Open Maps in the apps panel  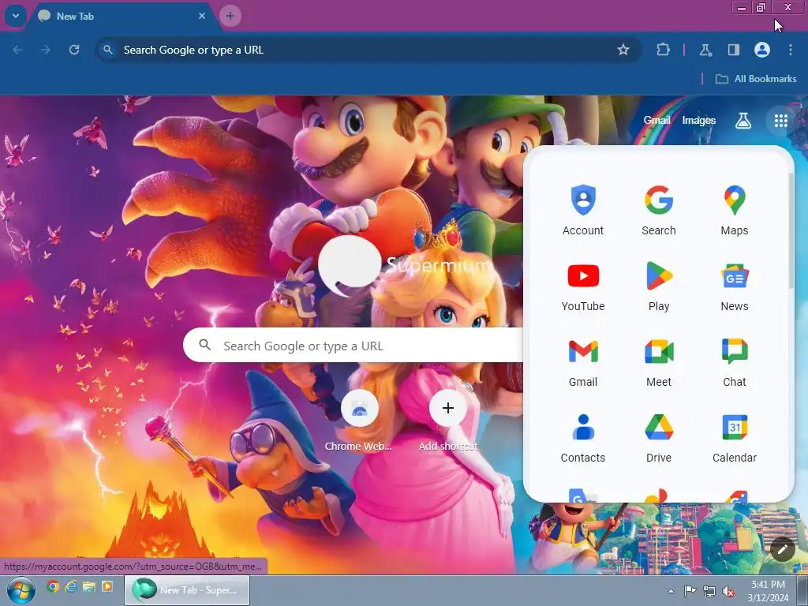point(735,210)
